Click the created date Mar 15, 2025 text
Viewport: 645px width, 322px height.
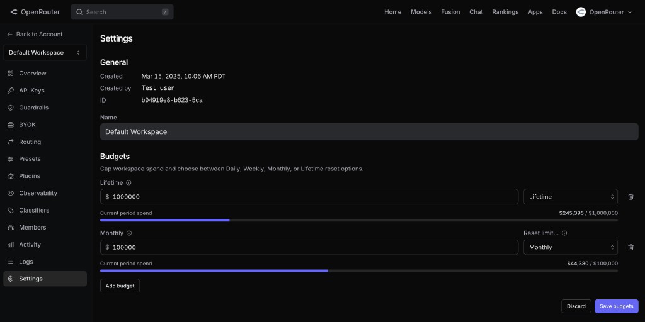tap(183, 76)
